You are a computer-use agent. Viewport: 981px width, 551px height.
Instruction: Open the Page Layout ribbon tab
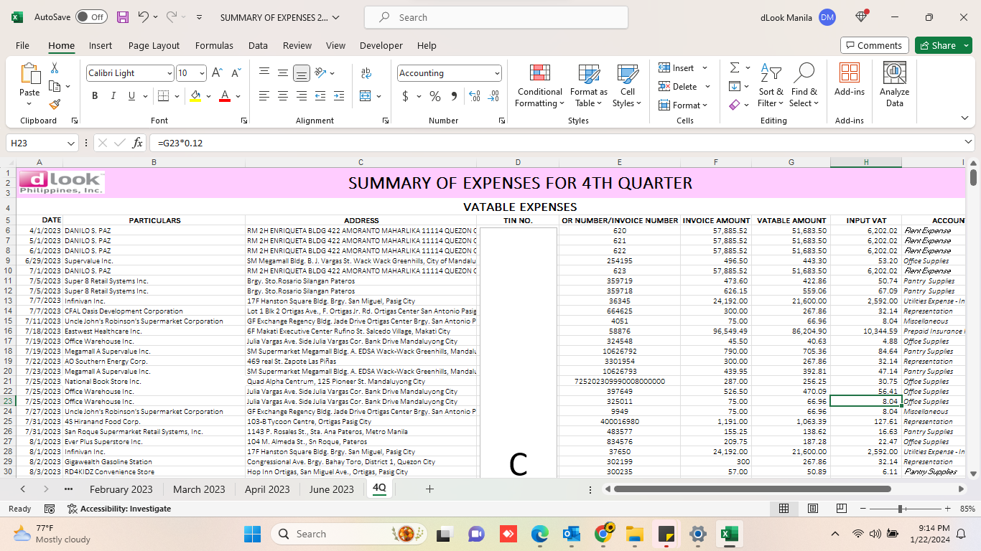pyautogui.click(x=154, y=45)
